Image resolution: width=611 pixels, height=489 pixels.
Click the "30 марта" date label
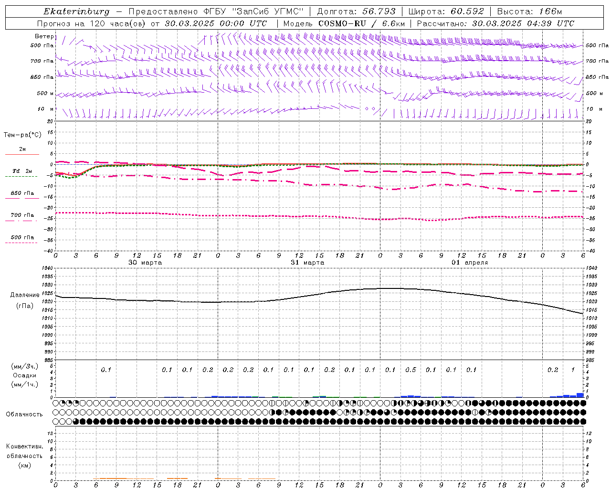(145, 263)
